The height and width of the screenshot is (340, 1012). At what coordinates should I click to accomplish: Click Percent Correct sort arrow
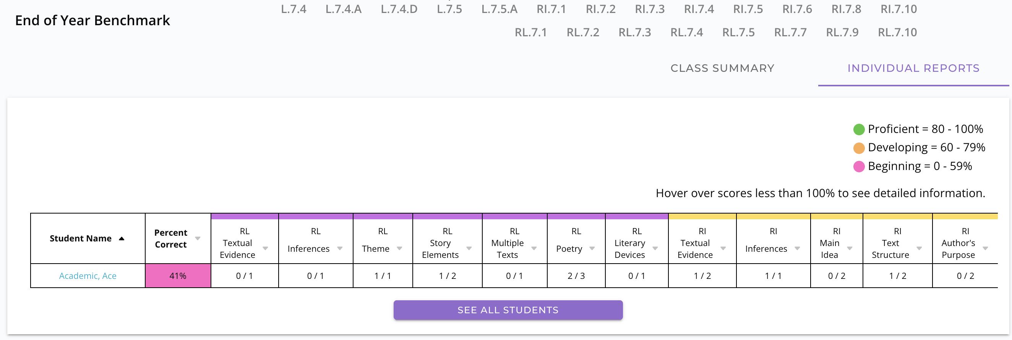coord(198,239)
